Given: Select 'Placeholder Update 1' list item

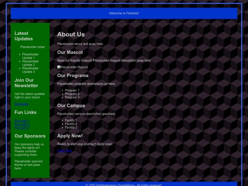Looking at the screenshot, I should click(x=30, y=56).
